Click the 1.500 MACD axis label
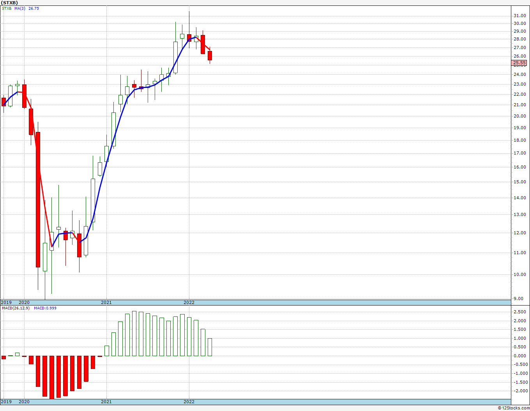The image size is (530, 411). point(520,330)
